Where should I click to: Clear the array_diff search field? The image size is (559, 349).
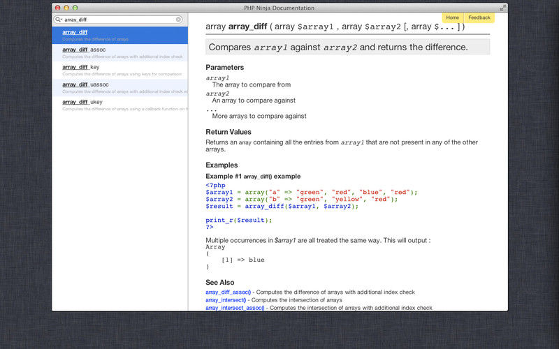click(178, 20)
